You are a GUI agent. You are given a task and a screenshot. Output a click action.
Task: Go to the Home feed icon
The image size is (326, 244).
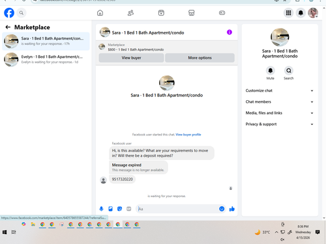coord(100,13)
